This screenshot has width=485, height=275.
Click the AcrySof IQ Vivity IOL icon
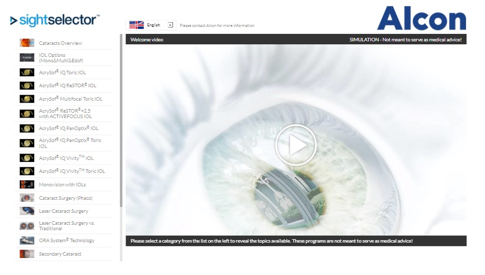pos(27,158)
